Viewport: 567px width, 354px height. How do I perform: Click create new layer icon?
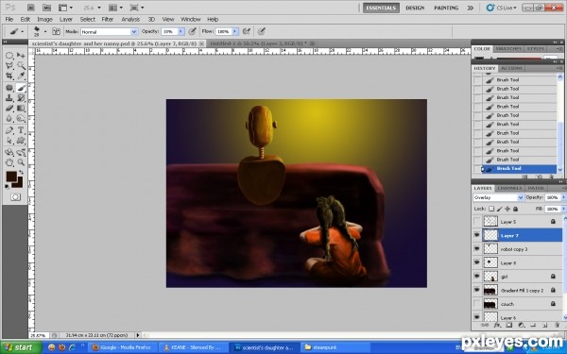[544, 325]
